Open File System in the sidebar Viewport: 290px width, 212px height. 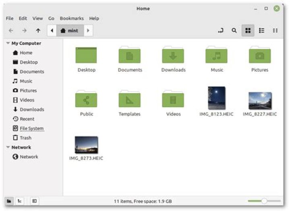[28, 129]
